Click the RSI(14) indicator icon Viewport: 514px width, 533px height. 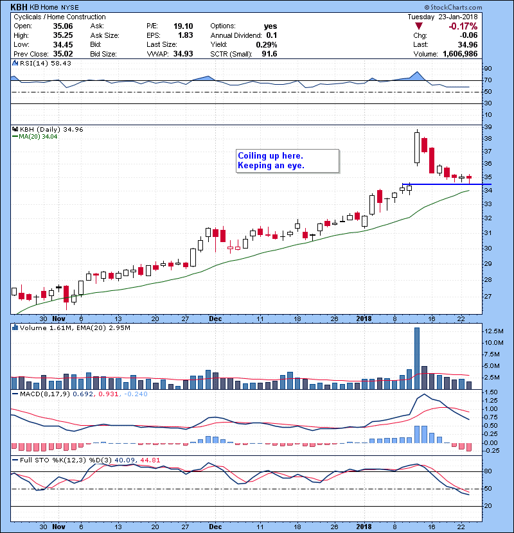tap(15, 63)
